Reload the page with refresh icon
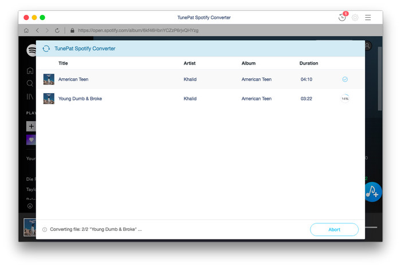 tap(57, 30)
